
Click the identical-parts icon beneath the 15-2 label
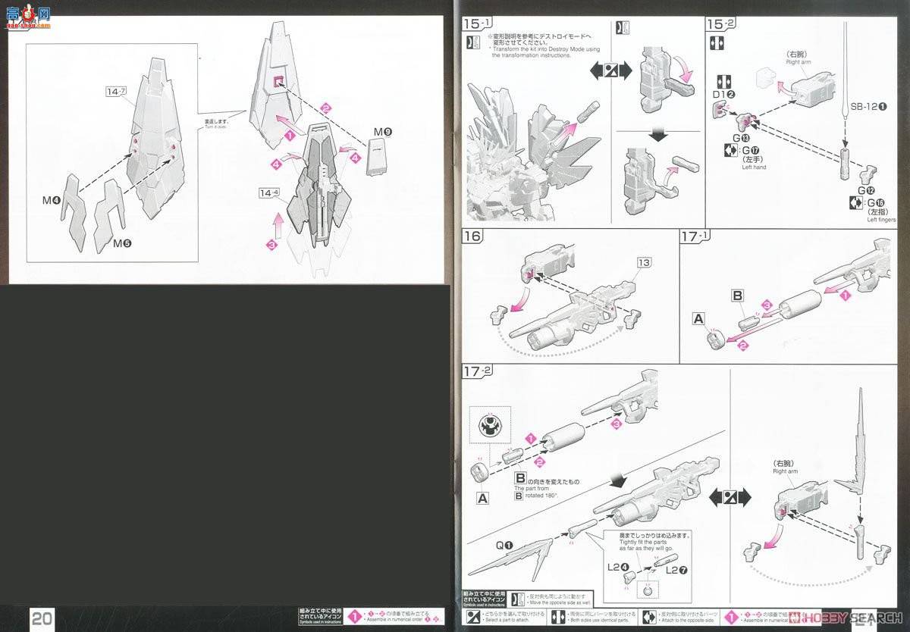tap(717, 43)
